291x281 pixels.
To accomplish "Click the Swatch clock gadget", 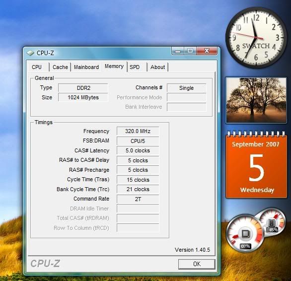I will pos(256,38).
